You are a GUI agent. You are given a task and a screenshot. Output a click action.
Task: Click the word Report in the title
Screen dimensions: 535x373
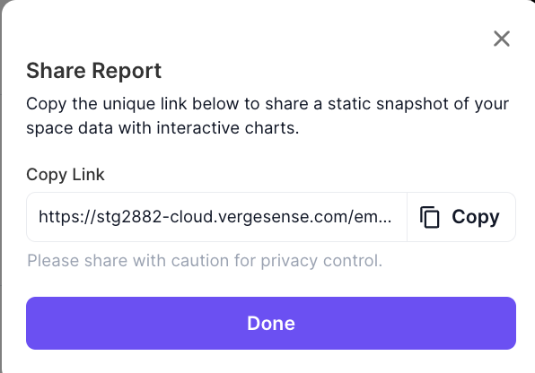point(127,71)
